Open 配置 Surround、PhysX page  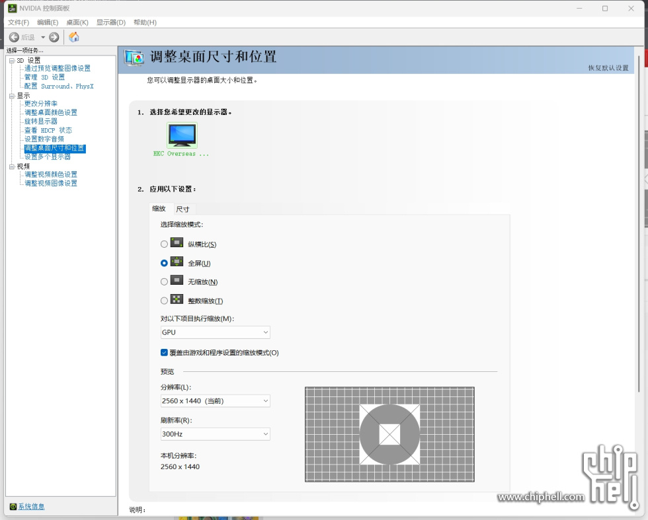tap(59, 86)
